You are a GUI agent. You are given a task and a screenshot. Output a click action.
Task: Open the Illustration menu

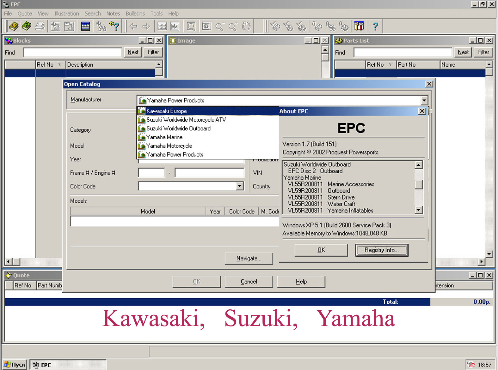coord(66,14)
